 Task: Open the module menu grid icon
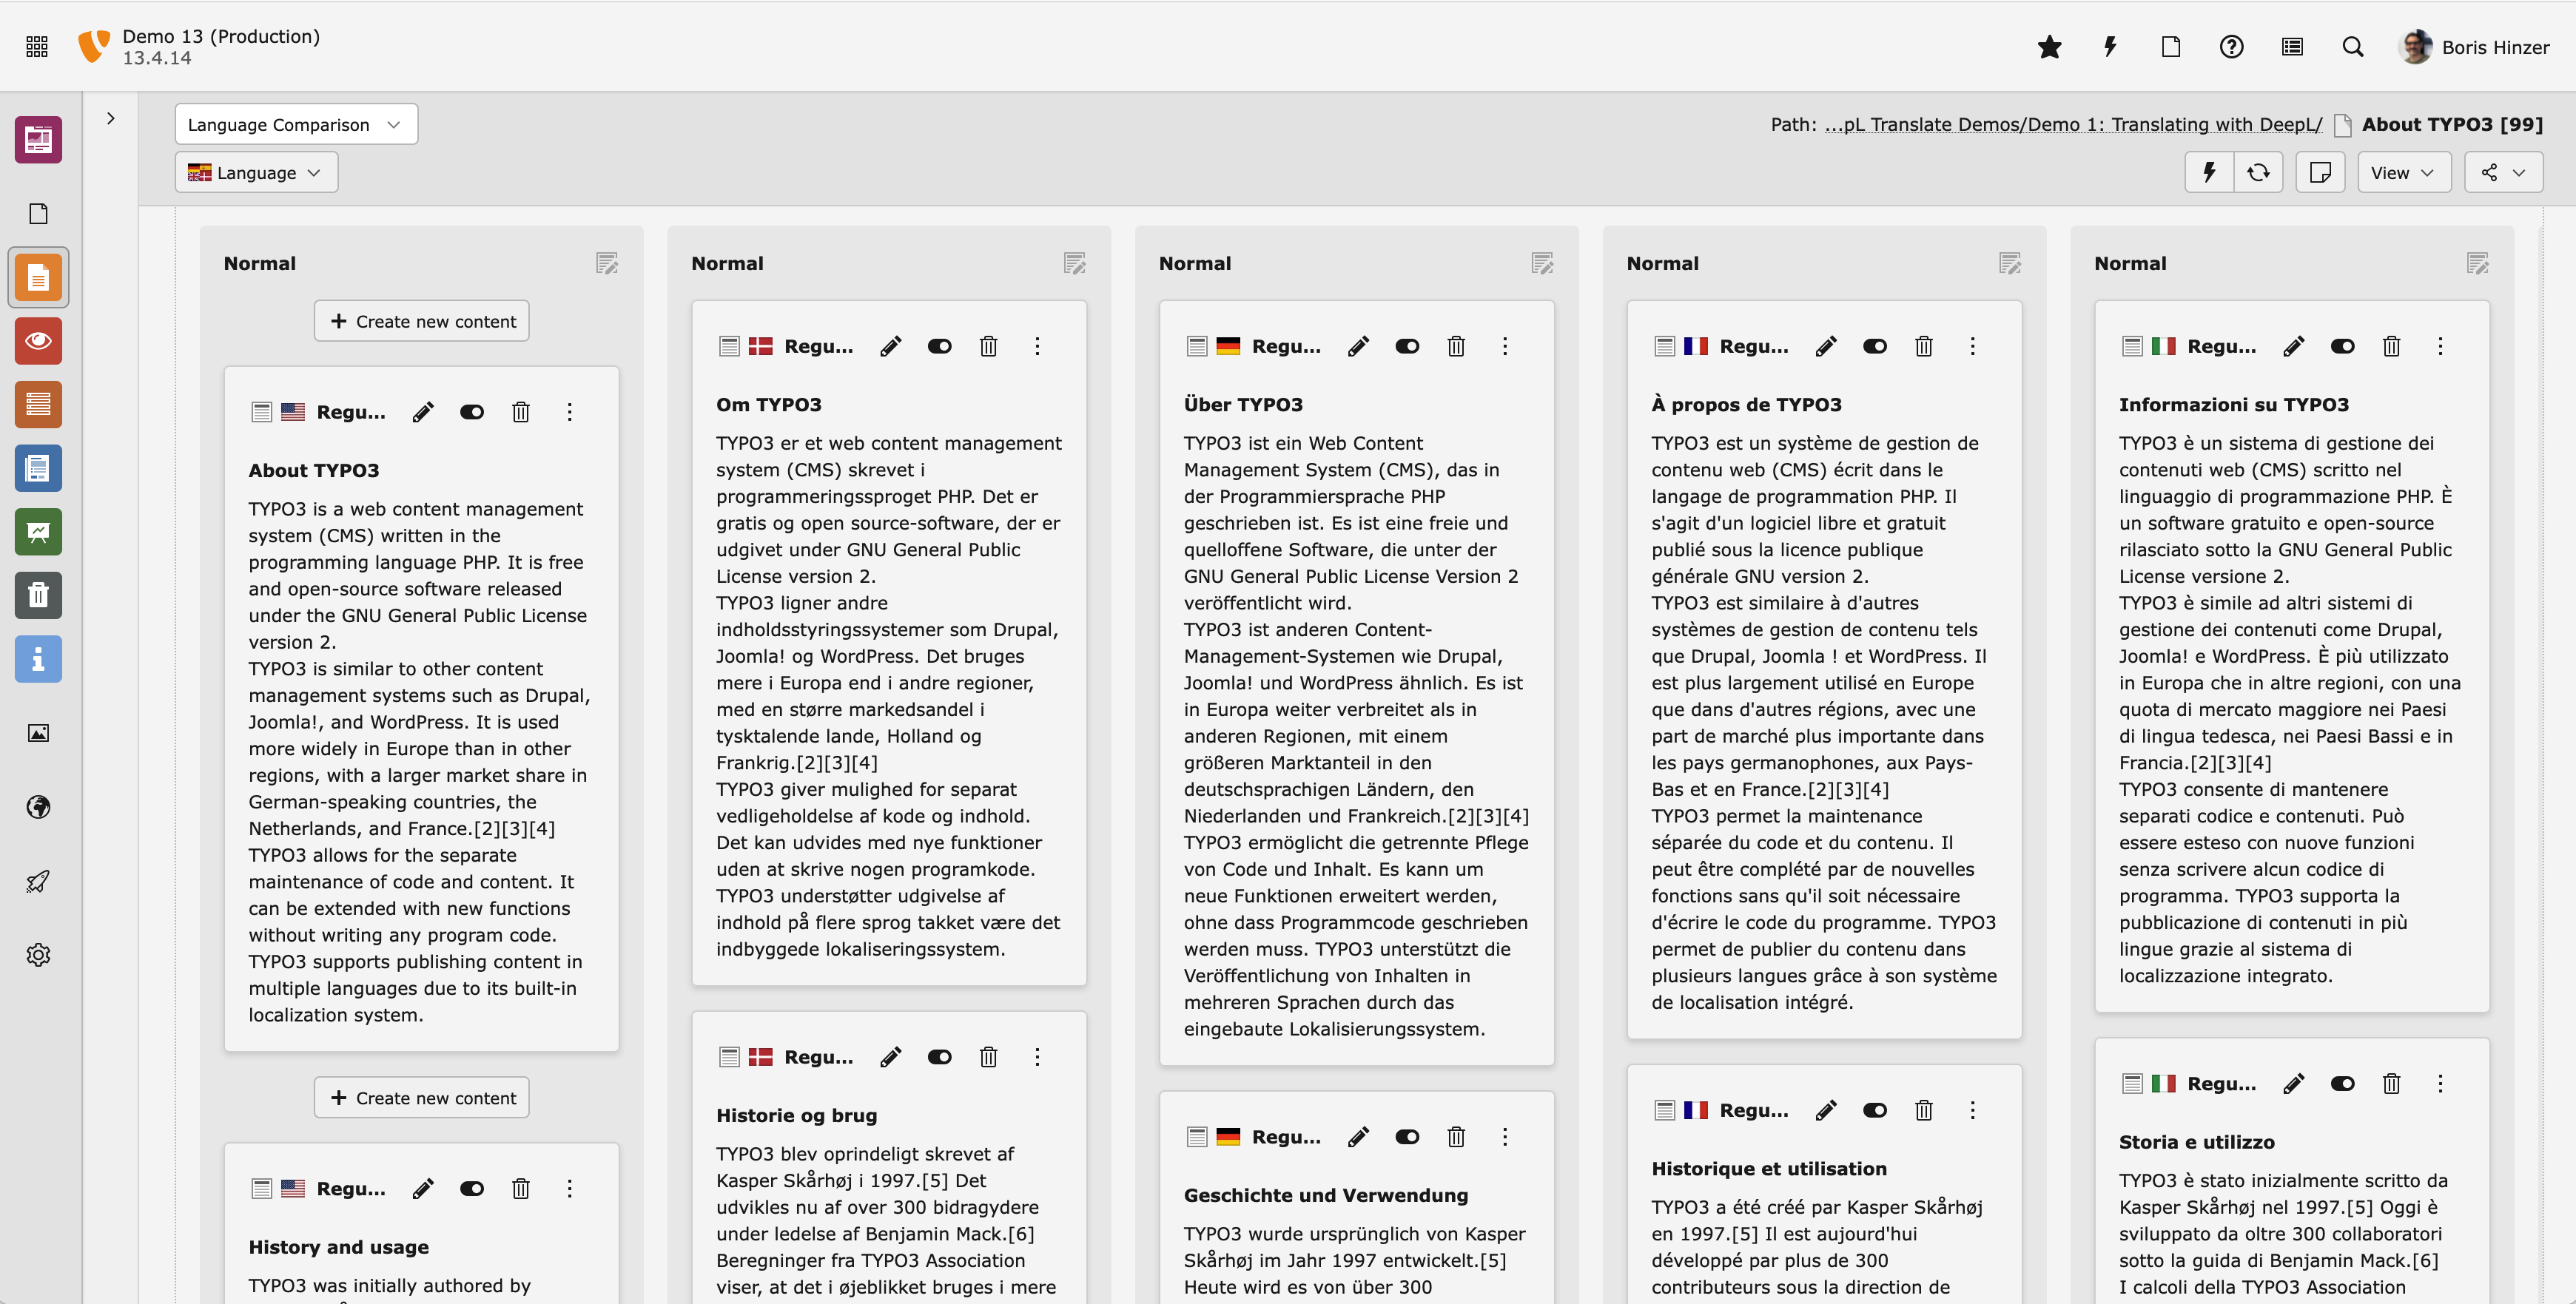coord(37,46)
